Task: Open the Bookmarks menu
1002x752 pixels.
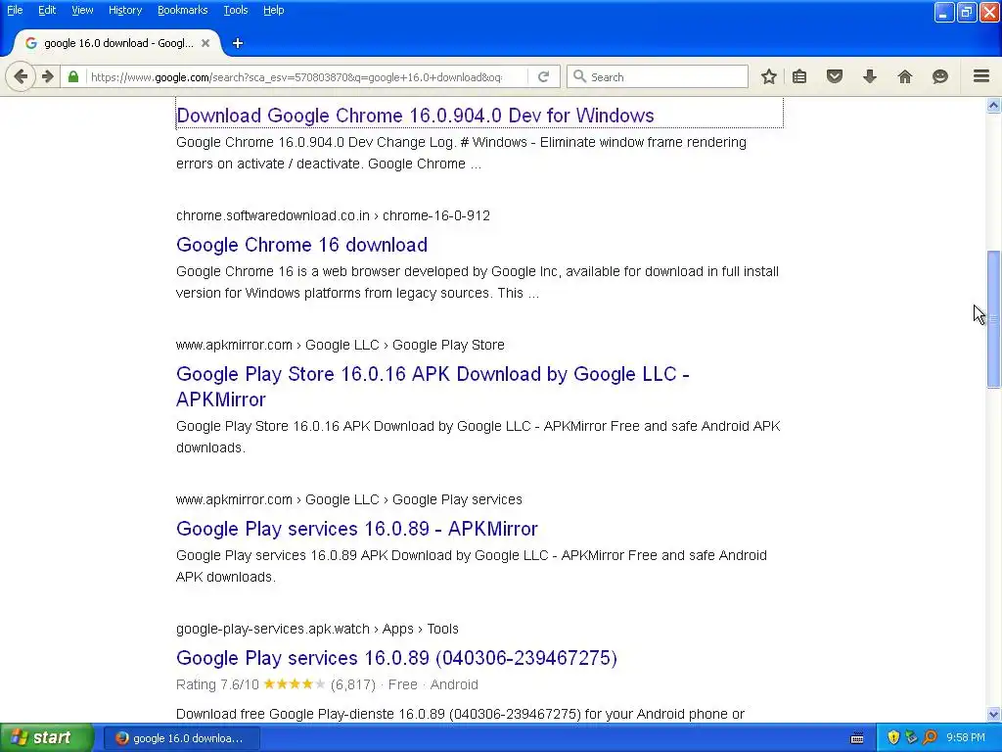Action: click(x=182, y=10)
